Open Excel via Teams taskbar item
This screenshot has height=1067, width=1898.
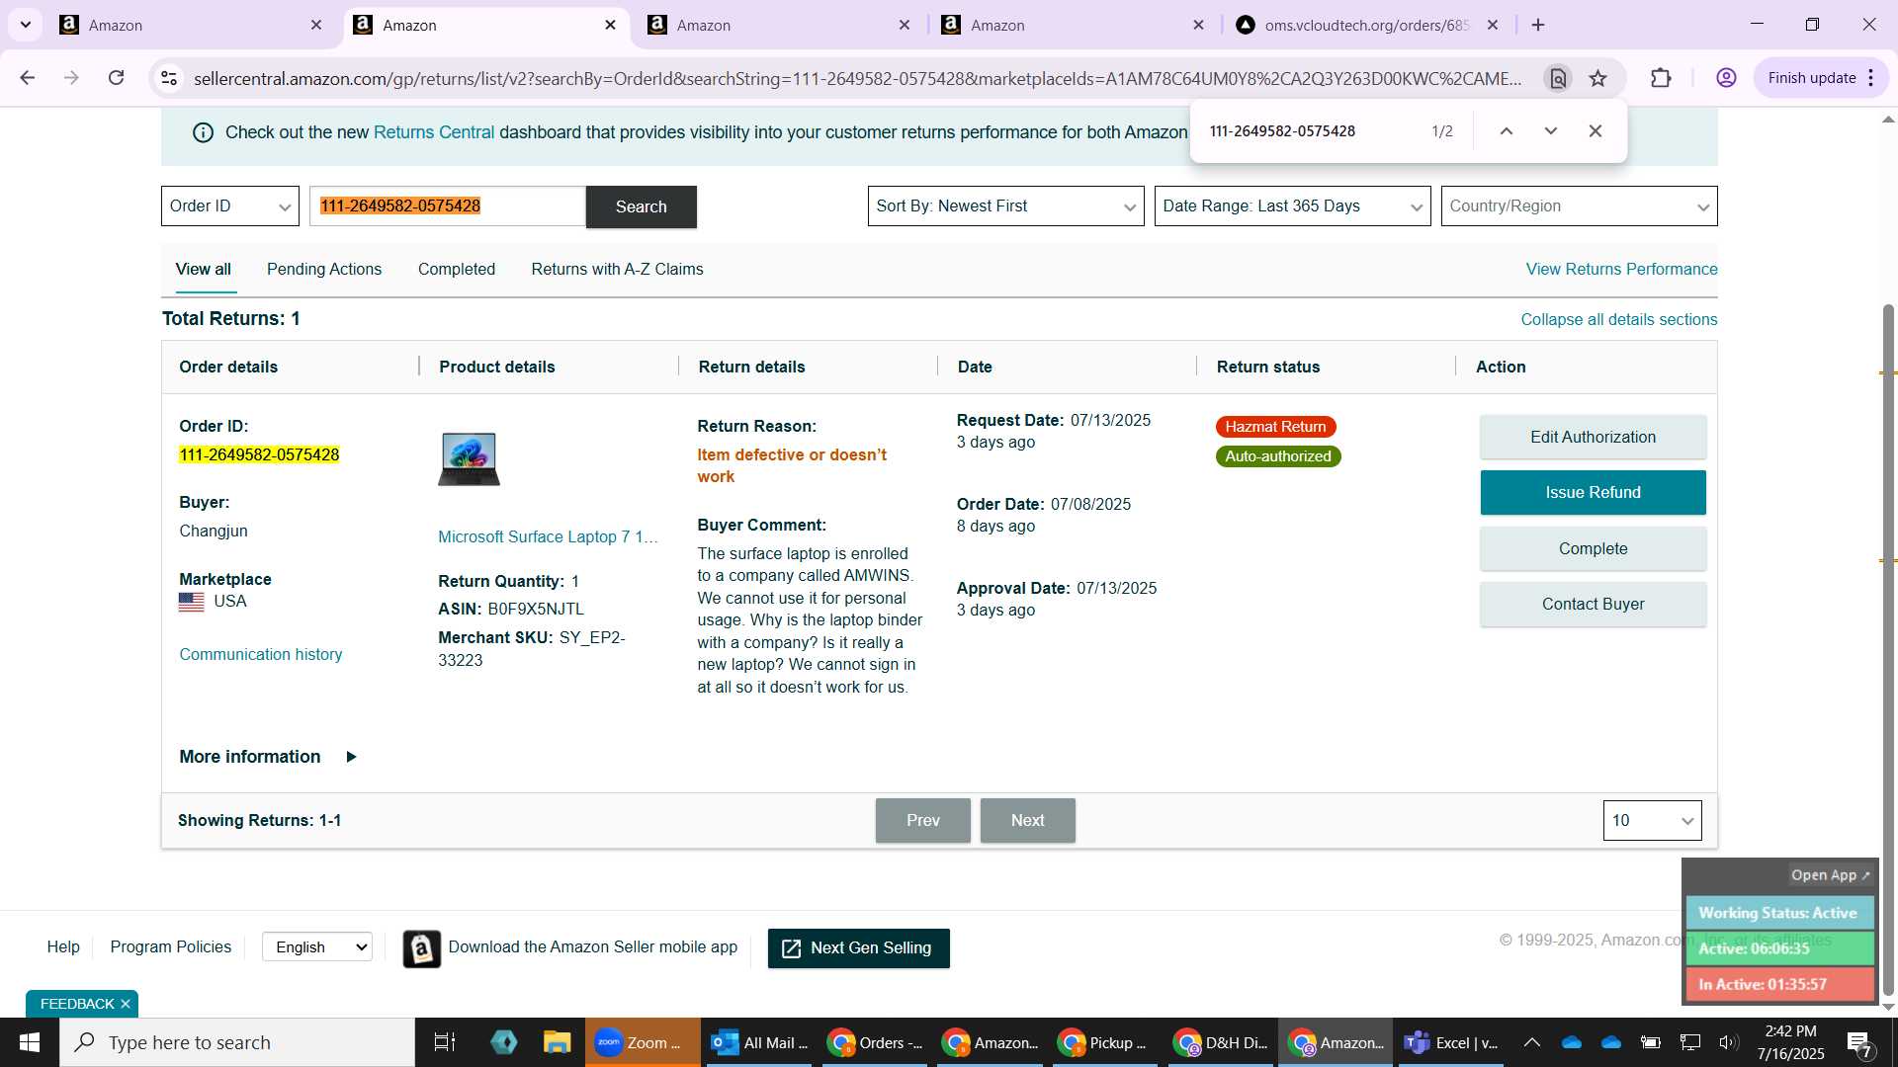pos(1451,1042)
